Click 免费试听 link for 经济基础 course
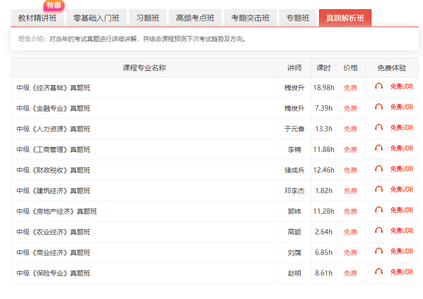 [401, 87]
